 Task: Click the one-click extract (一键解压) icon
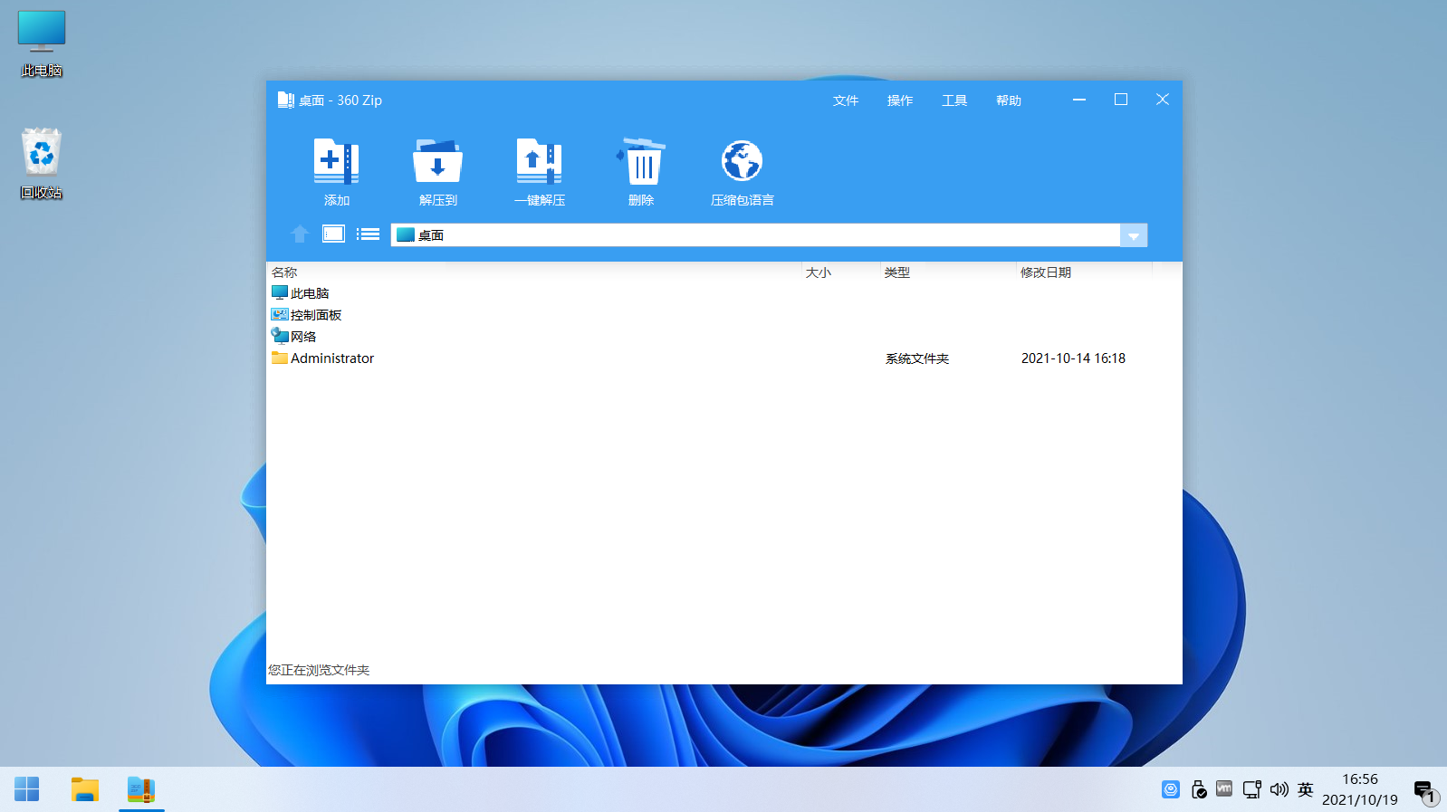[x=539, y=163]
